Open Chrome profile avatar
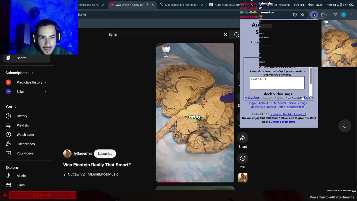 344,15
